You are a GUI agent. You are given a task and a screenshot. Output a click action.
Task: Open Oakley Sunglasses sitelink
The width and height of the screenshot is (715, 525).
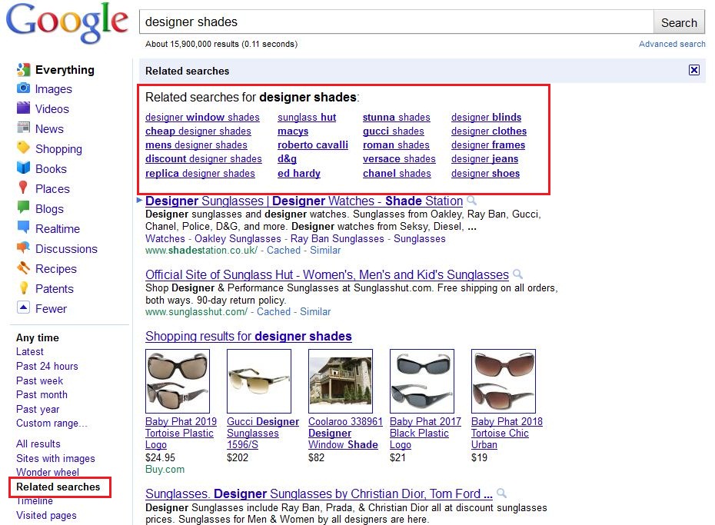coord(238,239)
